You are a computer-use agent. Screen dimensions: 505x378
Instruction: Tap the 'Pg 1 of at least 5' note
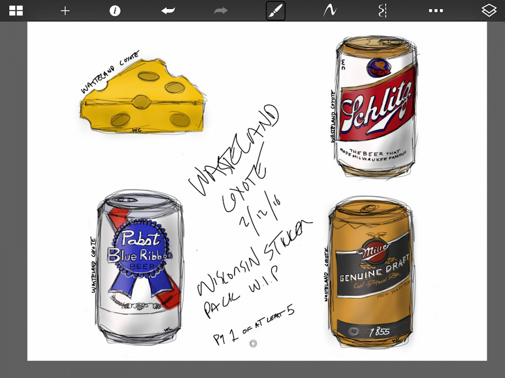(254, 325)
